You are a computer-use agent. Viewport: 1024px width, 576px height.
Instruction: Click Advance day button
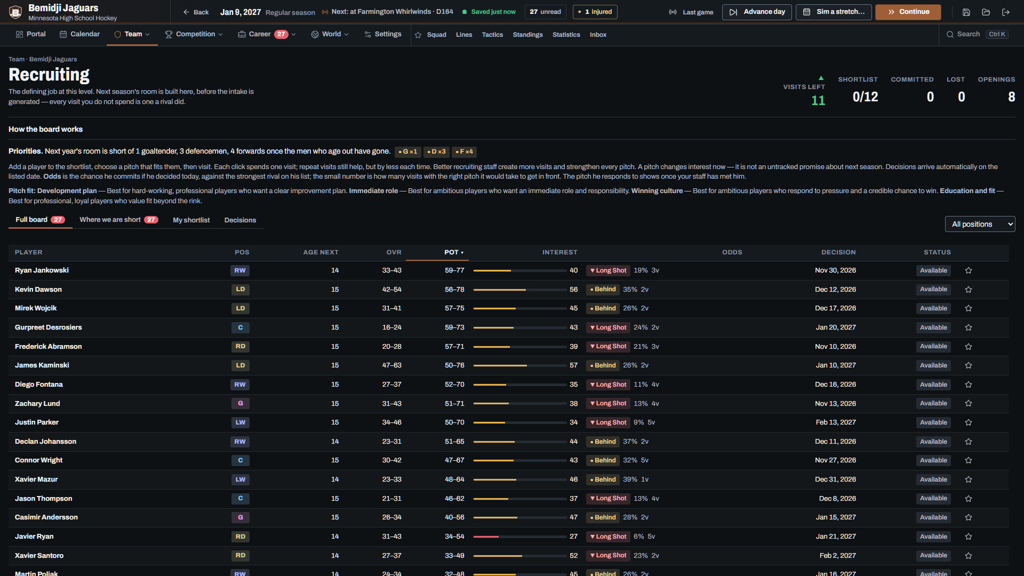(757, 12)
